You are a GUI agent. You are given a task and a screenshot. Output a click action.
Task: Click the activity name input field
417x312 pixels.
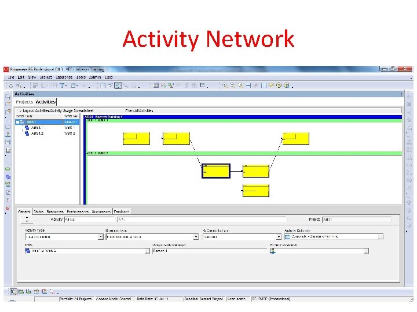[x=202, y=220]
